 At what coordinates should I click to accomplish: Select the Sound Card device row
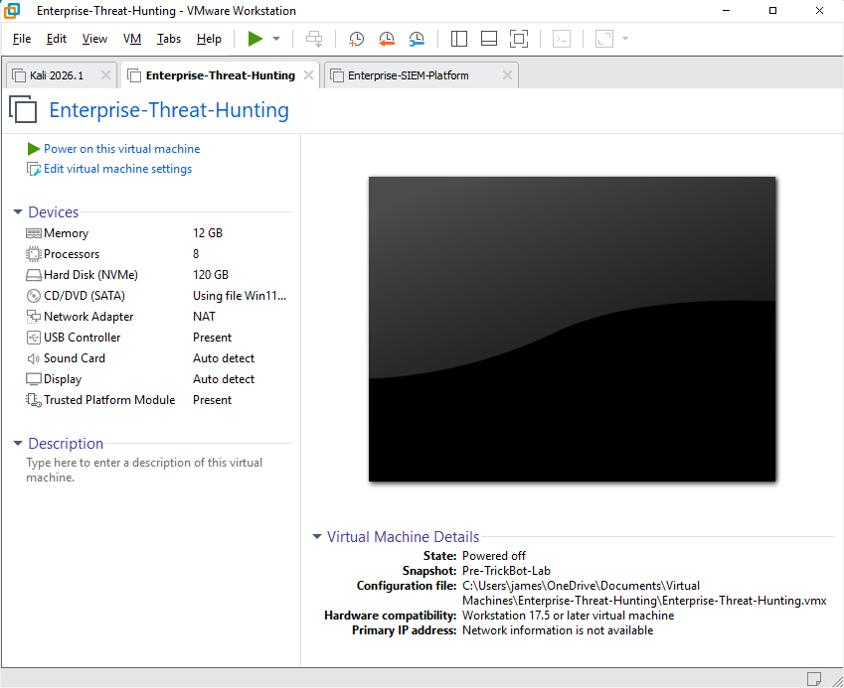(158, 358)
